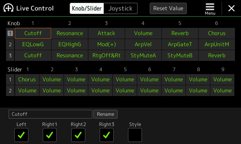Select knob row 1 number indicator
Viewport: 241px width, 144px height.
[x=10, y=33]
